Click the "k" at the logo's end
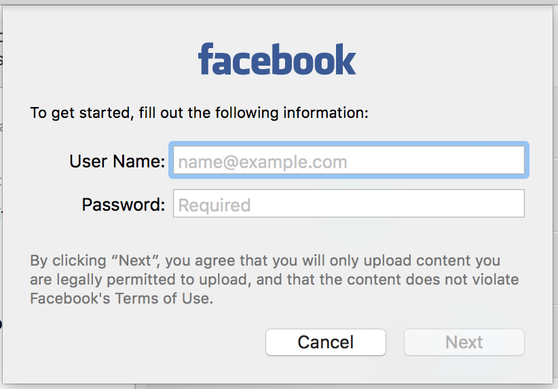The image size is (558, 389). pos(346,59)
